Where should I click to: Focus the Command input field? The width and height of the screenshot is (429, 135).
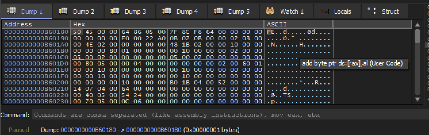coord(230,115)
